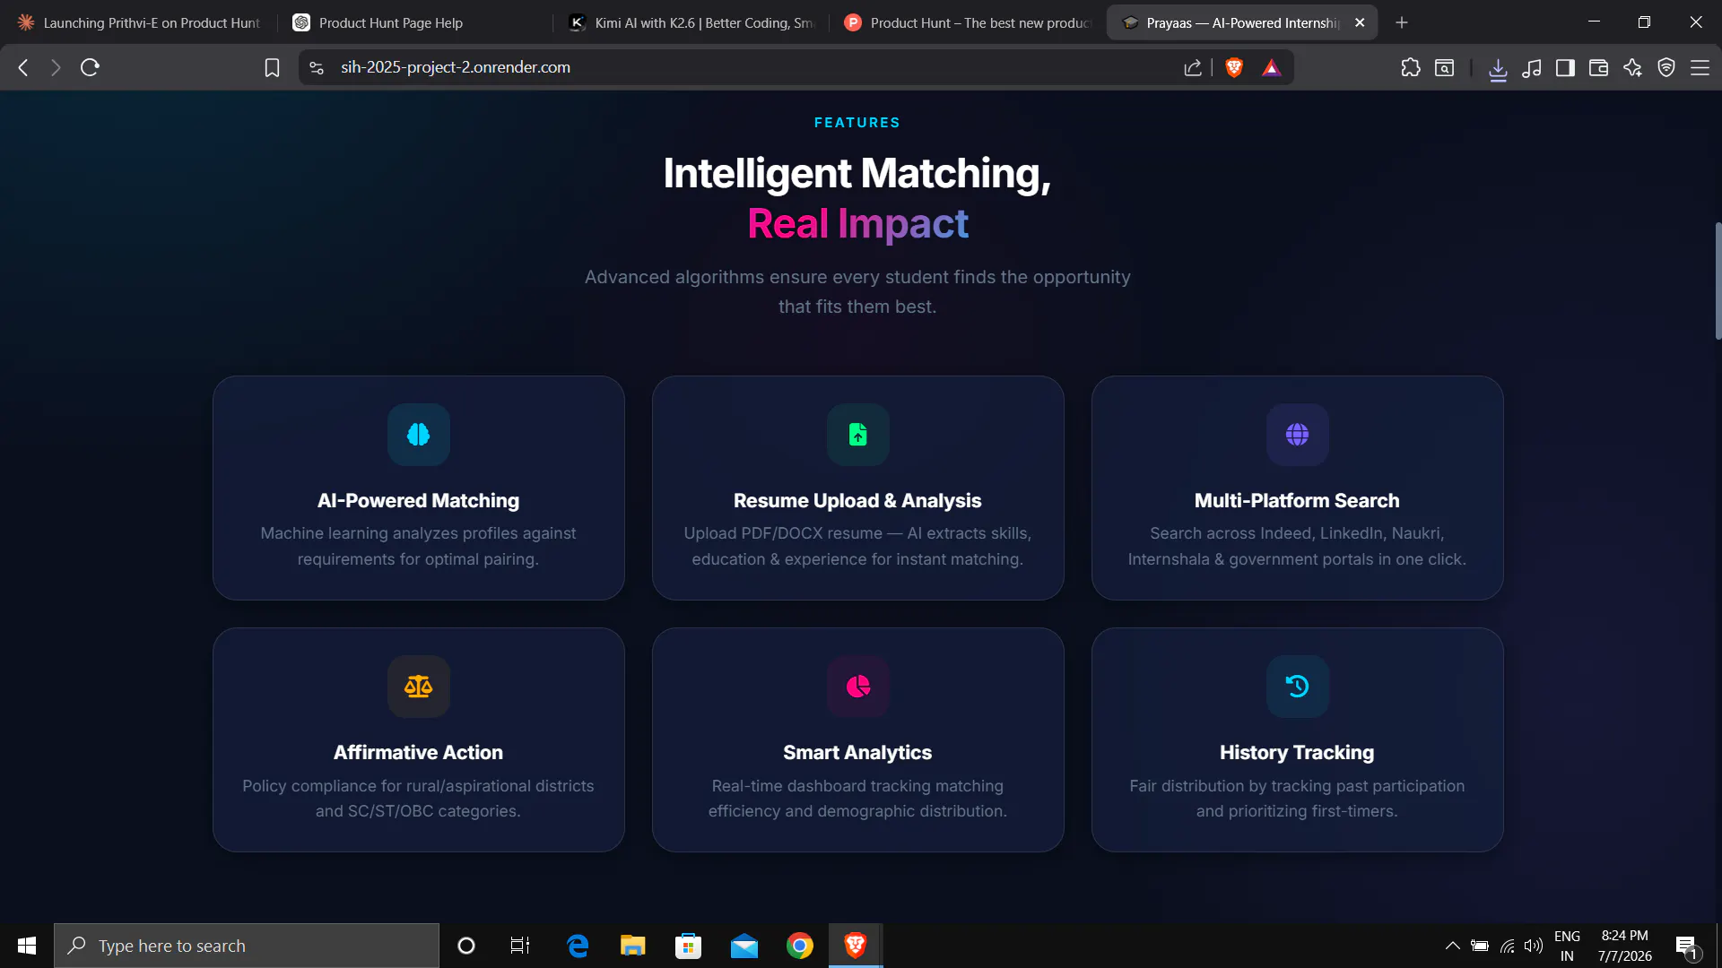Open site settings icon in address bar
Image resolution: width=1722 pixels, height=968 pixels.
(x=316, y=67)
